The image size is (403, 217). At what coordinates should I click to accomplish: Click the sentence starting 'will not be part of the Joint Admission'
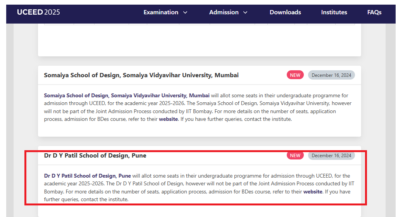[189, 112]
